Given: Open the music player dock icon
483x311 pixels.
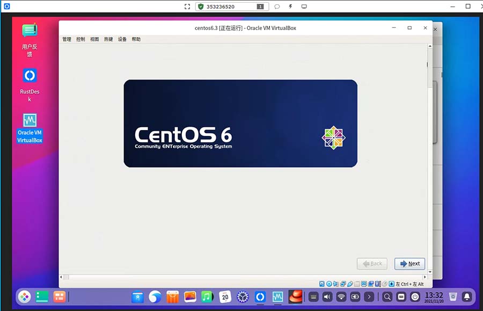Looking at the screenshot, I should (207, 297).
